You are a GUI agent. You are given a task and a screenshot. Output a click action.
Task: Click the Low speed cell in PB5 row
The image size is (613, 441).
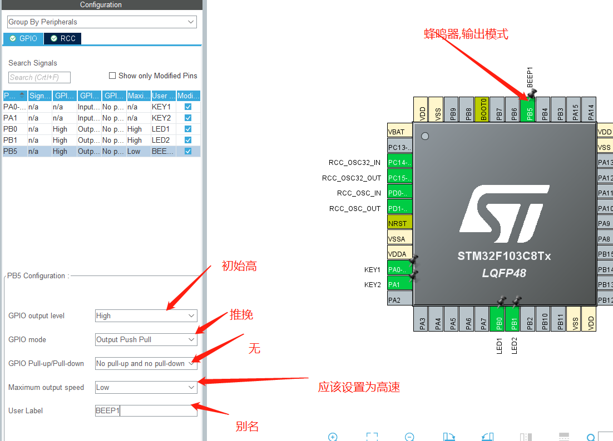tap(139, 151)
